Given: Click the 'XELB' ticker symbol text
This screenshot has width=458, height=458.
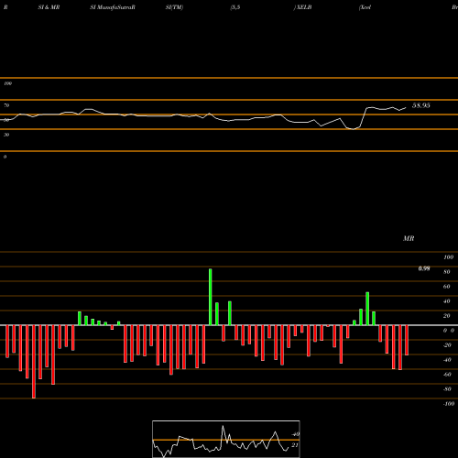Looking at the screenshot, I should coord(303,7).
